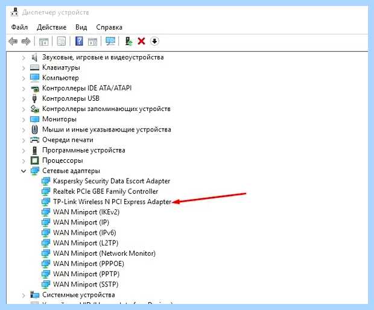Expand the Процессоры category
This screenshot has width=374, height=310.
tap(24, 161)
